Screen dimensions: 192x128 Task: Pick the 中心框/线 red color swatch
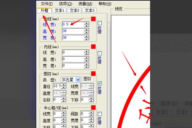93,108
